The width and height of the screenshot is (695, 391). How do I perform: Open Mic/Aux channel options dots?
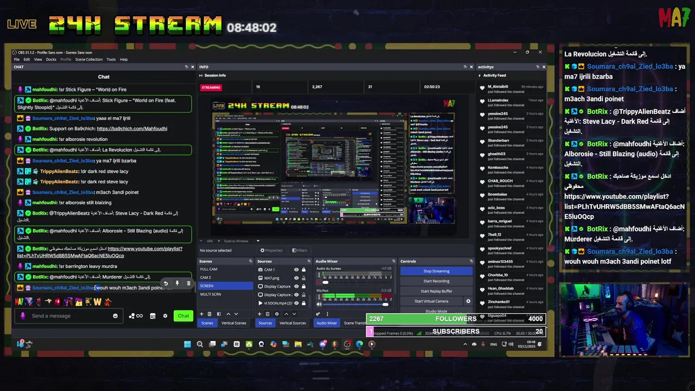319,296
